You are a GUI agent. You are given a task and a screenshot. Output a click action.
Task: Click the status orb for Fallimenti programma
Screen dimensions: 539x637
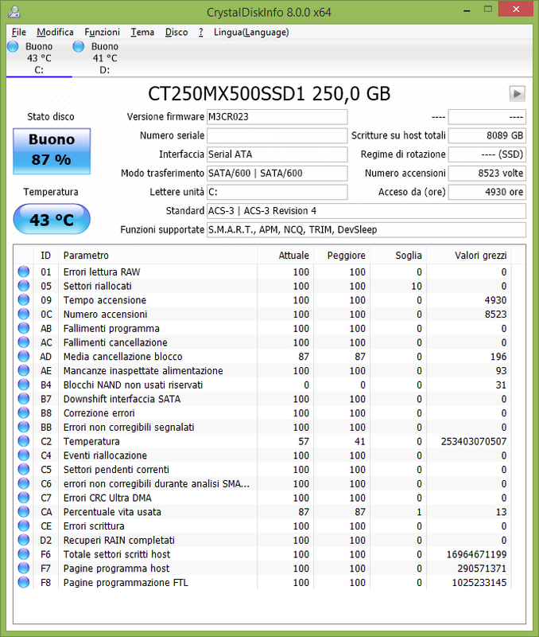[24, 328]
